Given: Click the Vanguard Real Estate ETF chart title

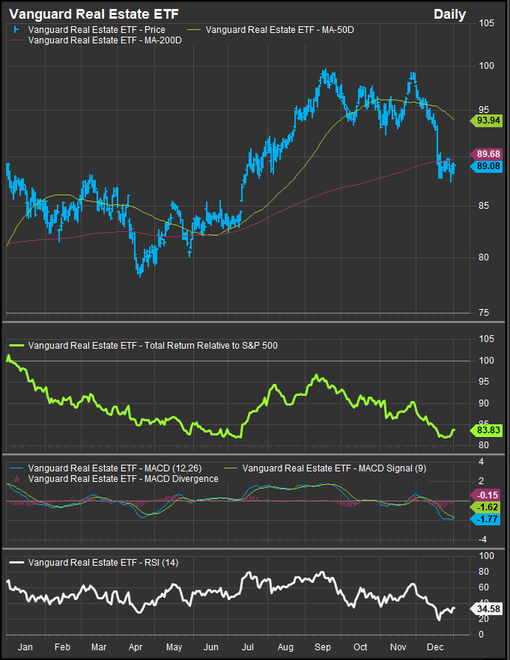Looking at the screenshot, I should click(83, 14).
